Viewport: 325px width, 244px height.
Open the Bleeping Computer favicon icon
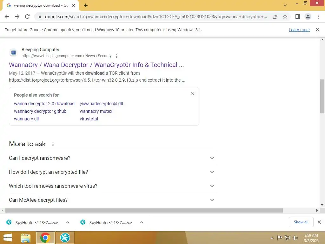[13, 52]
